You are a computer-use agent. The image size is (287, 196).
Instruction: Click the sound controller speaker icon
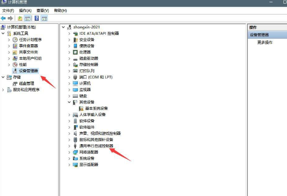coord(75,133)
